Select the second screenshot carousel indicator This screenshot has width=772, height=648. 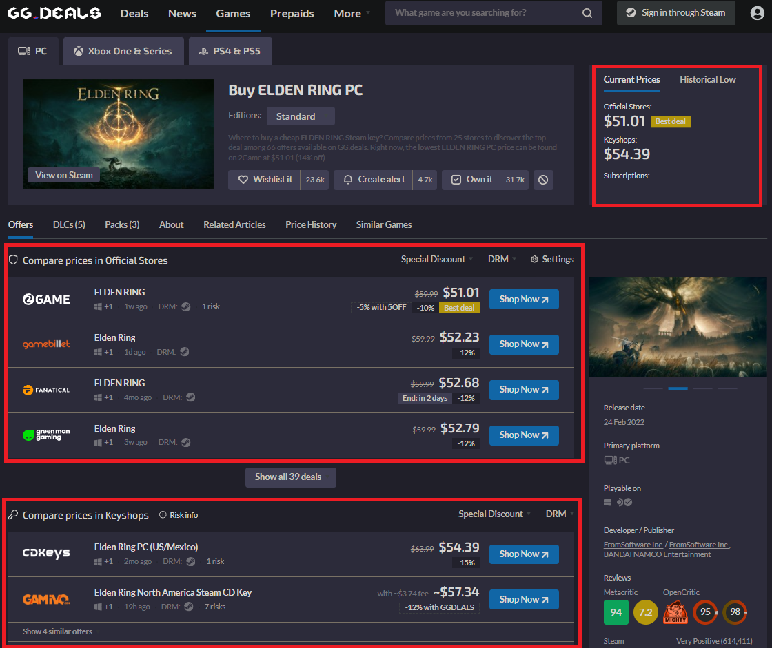(x=678, y=388)
